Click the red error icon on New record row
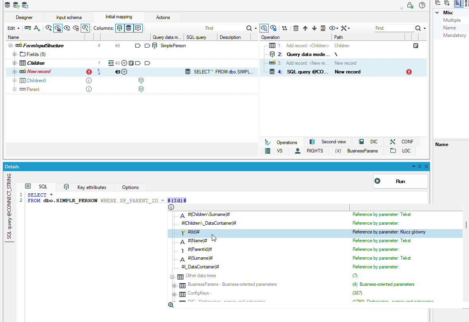The height and width of the screenshot is (322, 469). pos(89,72)
